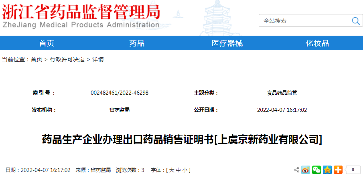Viewport: 363px width, 182px height.
Task: Click the 浙江省药品监督管理局 site logo
Action: tap(81, 16)
